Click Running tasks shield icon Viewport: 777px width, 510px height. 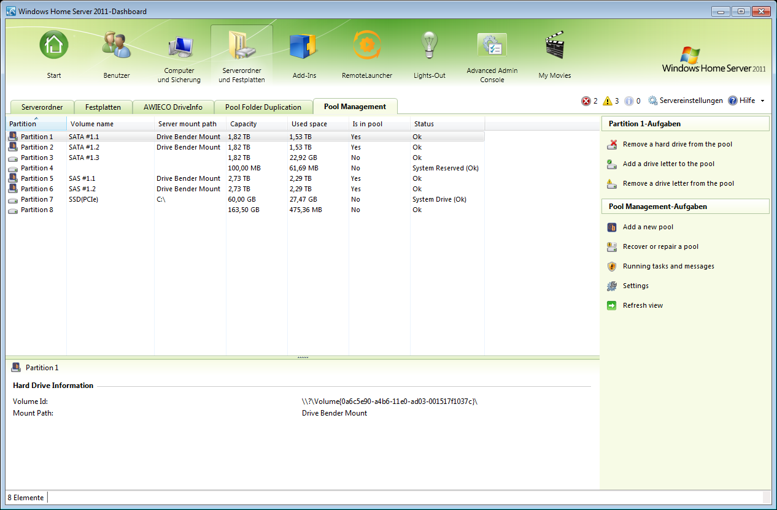coord(612,267)
